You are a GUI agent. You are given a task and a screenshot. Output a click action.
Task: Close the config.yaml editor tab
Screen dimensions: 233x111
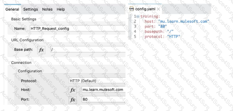(x=158, y=9)
